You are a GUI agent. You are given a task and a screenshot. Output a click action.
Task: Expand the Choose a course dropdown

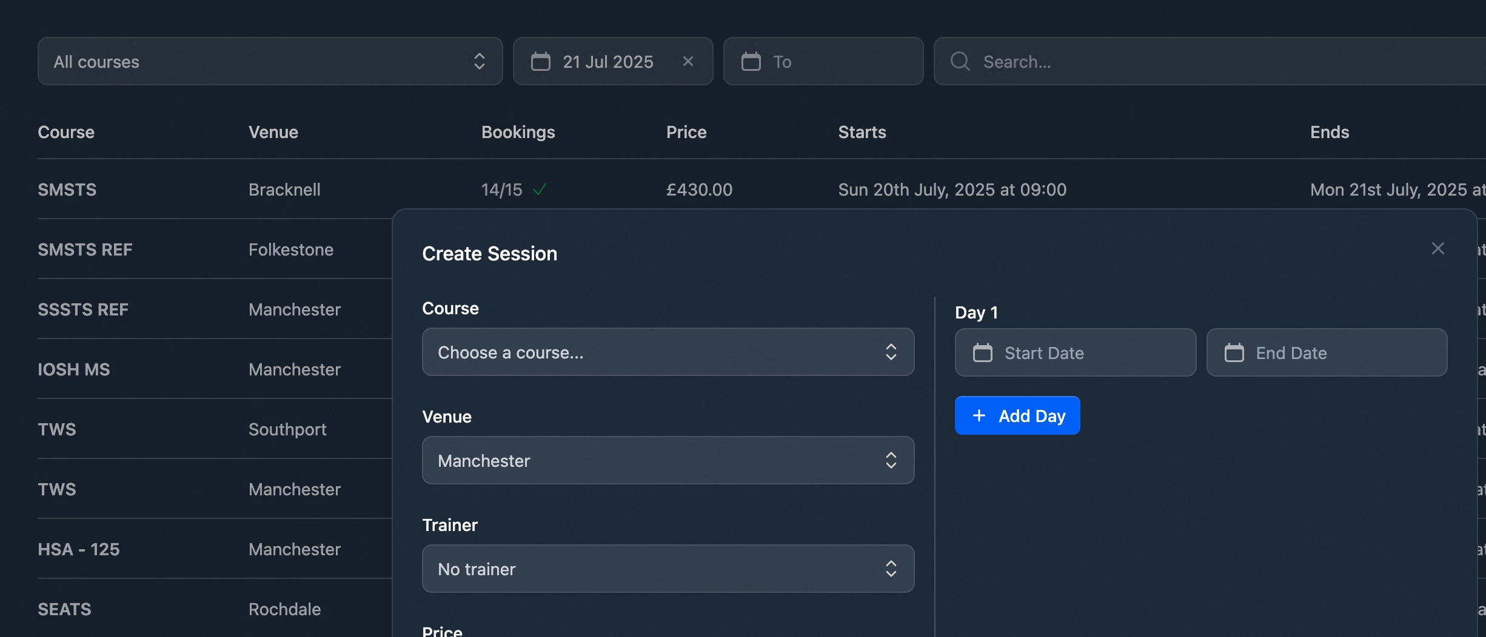tap(668, 352)
